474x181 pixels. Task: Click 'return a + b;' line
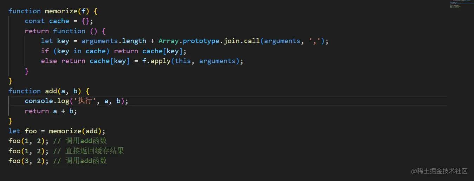[x=51, y=111]
